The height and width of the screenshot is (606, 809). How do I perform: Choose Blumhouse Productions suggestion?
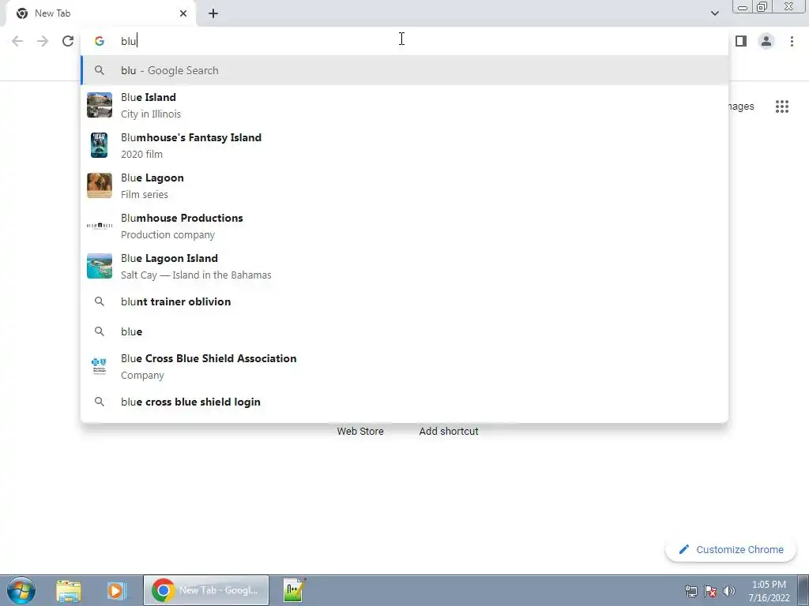click(x=404, y=226)
